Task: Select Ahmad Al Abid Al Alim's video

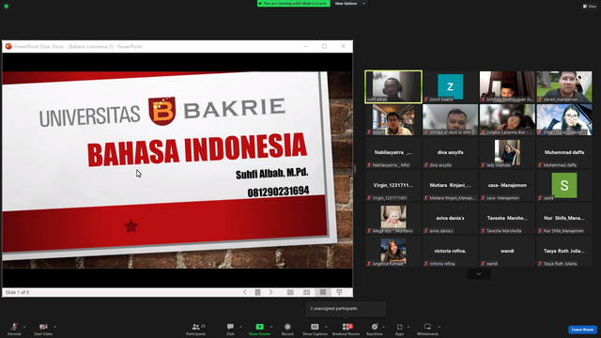Action: pos(451,119)
